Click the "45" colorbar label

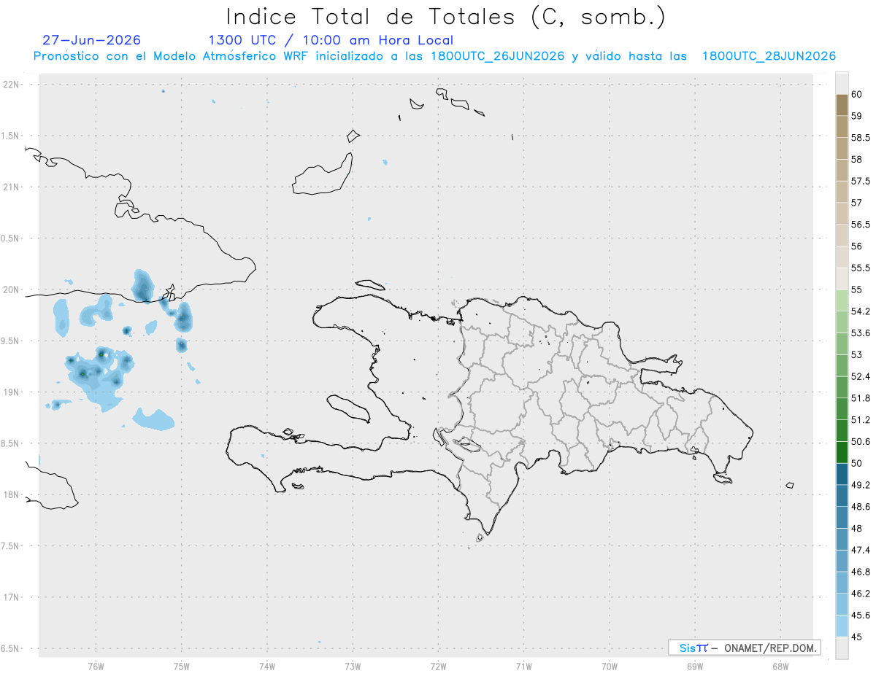pyautogui.click(x=857, y=637)
